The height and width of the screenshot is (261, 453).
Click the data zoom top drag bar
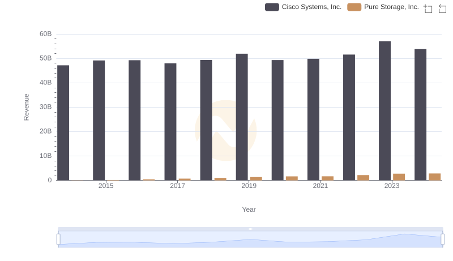click(250, 229)
